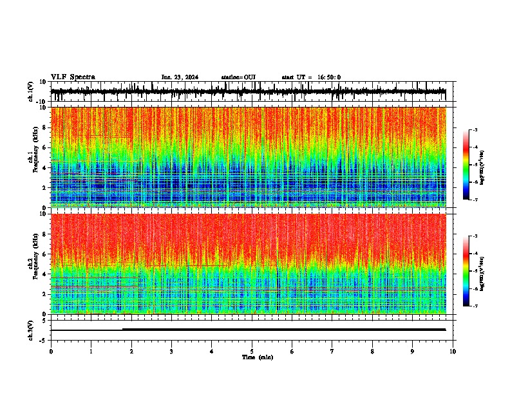Click the "4" kHz tick on ch.2 spectrogram axis
The height and width of the screenshot is (394, 510).
click(x=44, y=274)
